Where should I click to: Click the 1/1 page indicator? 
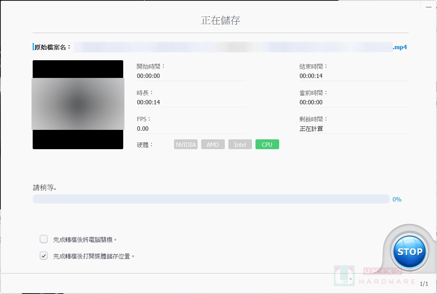click(424, 283)
